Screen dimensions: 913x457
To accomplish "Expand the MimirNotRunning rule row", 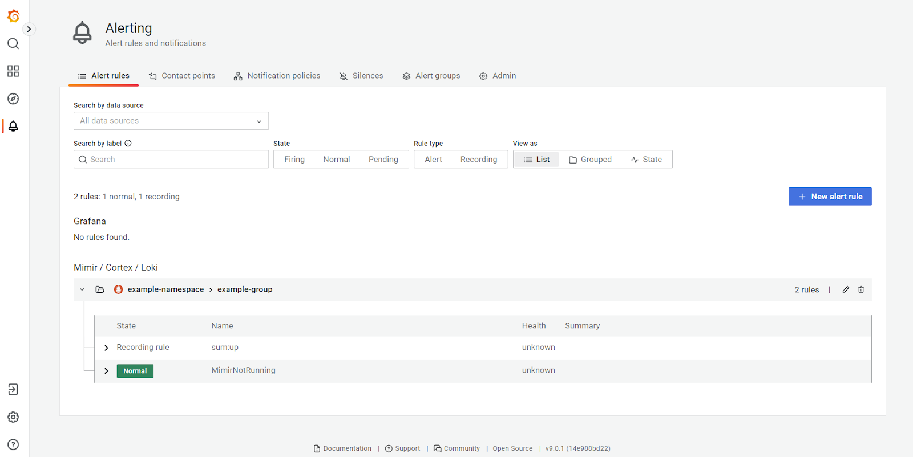I will 106,371.
